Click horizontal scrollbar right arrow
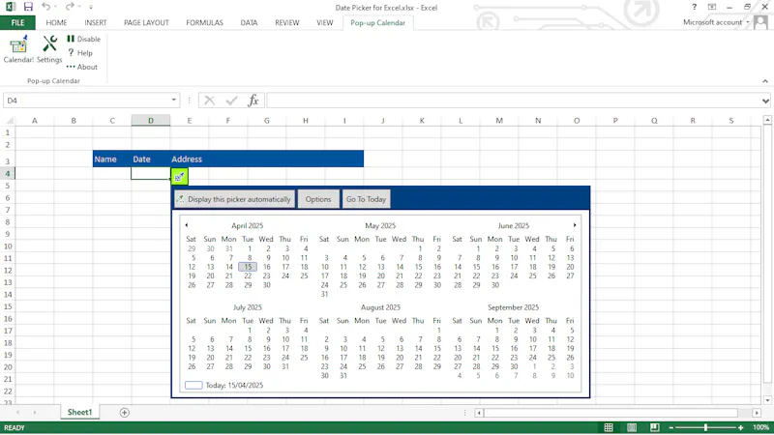 tap(757, 413)
